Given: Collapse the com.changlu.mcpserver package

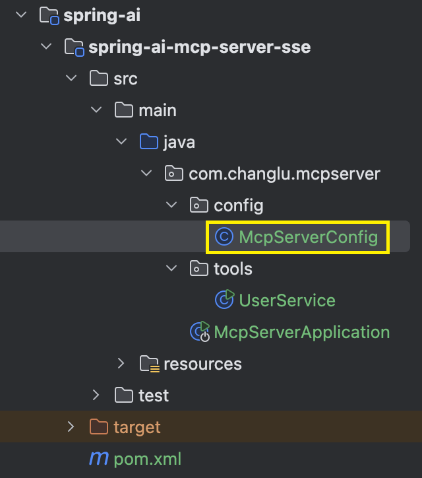Looking at the screenshot, I should (x=146, y=173).
